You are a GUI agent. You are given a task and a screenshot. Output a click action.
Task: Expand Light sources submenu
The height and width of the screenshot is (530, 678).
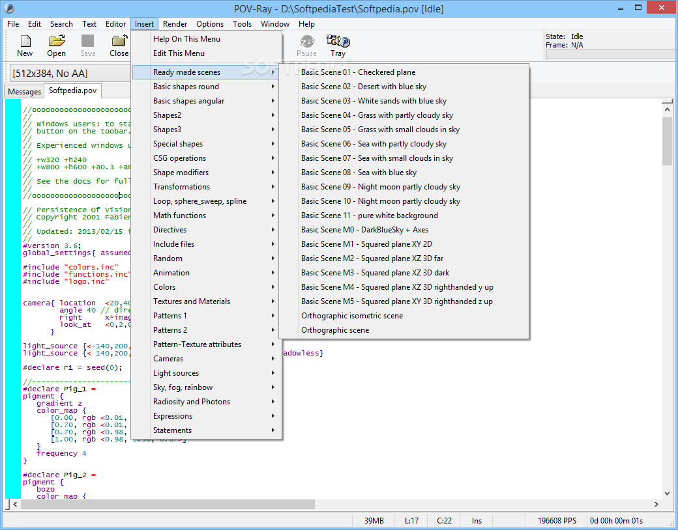click(x=207, y=373)
